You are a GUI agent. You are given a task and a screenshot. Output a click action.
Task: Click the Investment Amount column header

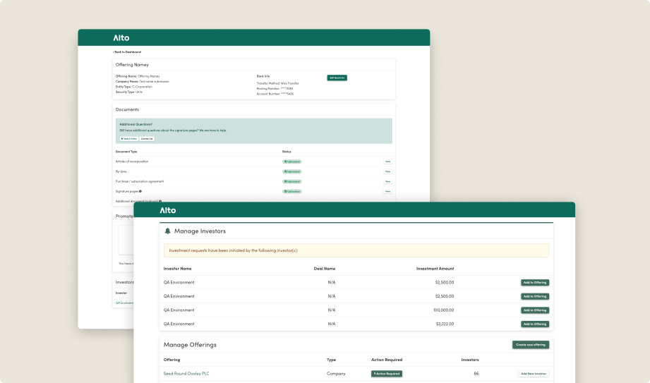point(435,269)
